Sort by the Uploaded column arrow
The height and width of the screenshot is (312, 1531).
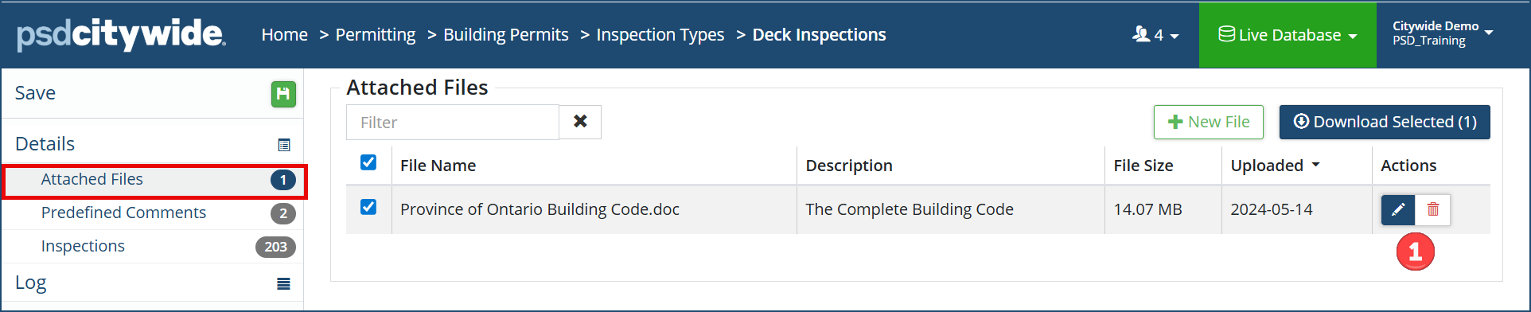click(x=1315, y=165)
